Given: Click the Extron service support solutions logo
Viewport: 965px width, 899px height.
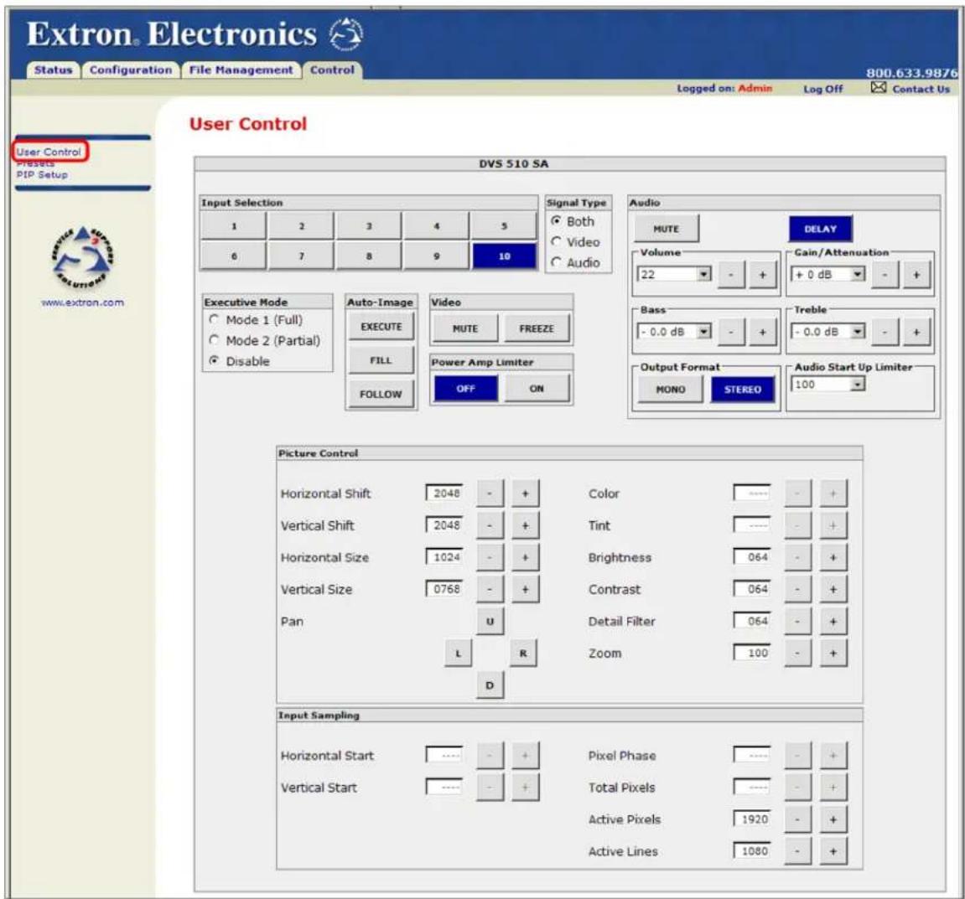Looking at the screenshot, I should (82, 258).
